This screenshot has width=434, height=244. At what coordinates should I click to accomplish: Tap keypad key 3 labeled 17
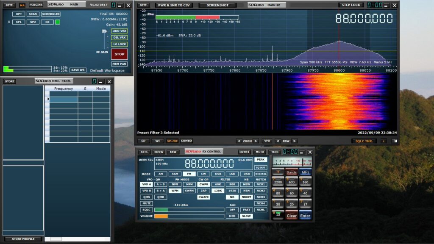click(305, 204)
